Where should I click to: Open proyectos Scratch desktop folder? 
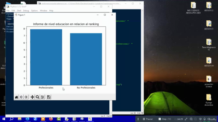click(209, 82)
